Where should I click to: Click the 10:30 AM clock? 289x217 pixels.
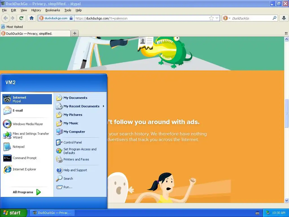click(279, 213)
